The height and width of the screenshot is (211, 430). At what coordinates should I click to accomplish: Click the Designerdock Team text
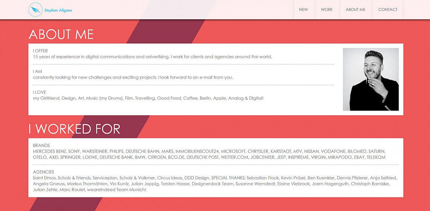click(212, 184)
